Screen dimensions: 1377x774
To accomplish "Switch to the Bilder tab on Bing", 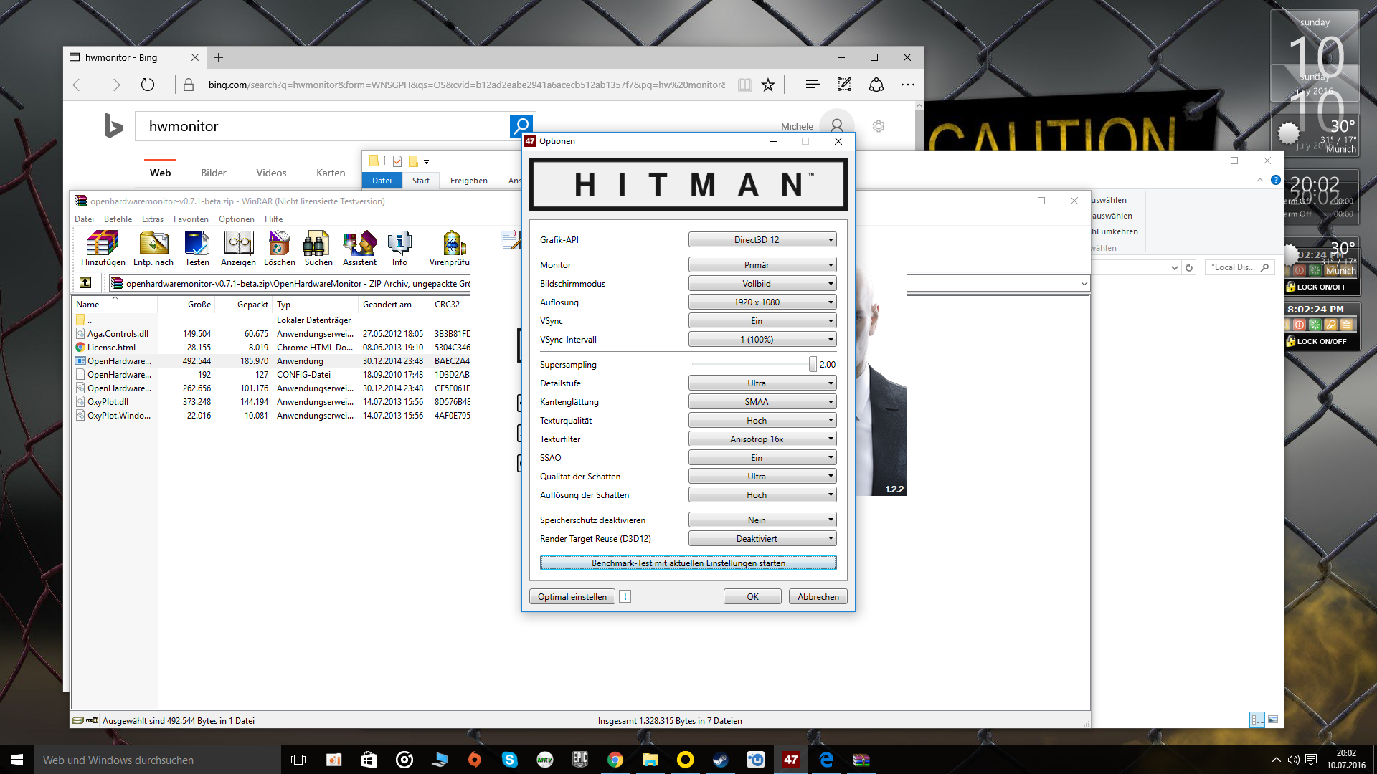I will click(213, 173).
